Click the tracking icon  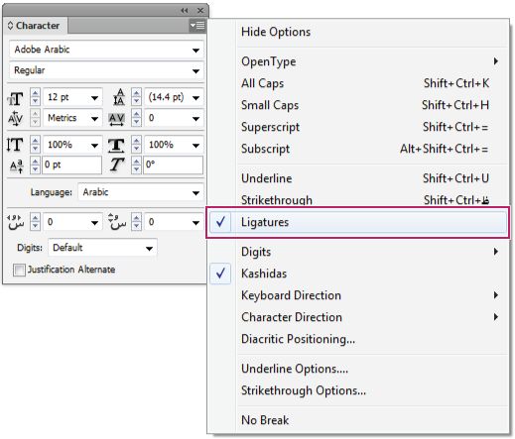tap(116, 119)
